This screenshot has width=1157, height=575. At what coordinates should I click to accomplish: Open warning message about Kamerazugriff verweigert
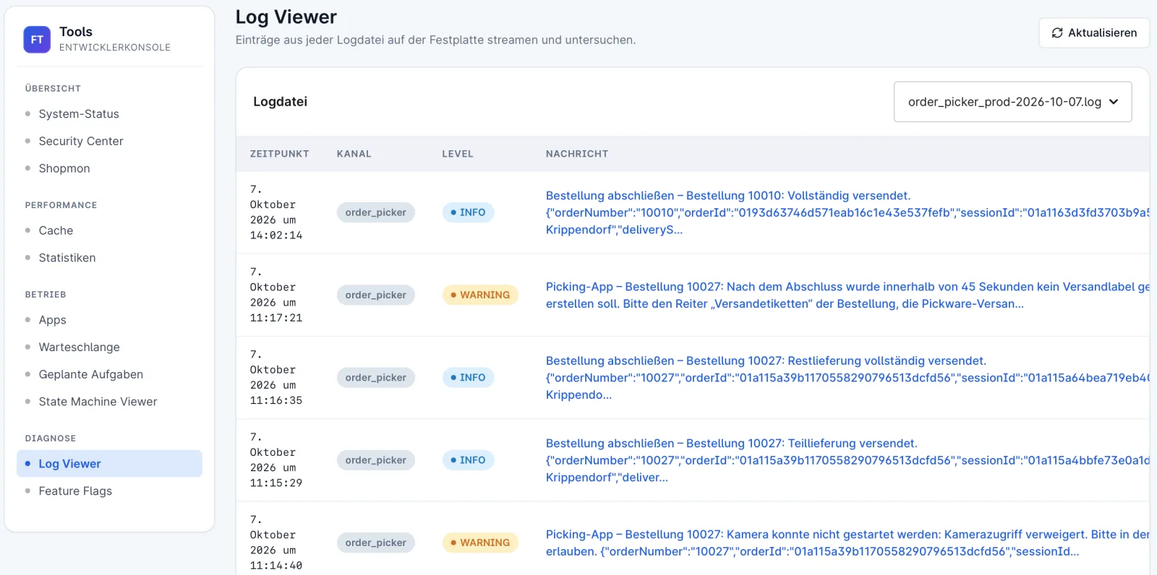click(x=847, y=543)
